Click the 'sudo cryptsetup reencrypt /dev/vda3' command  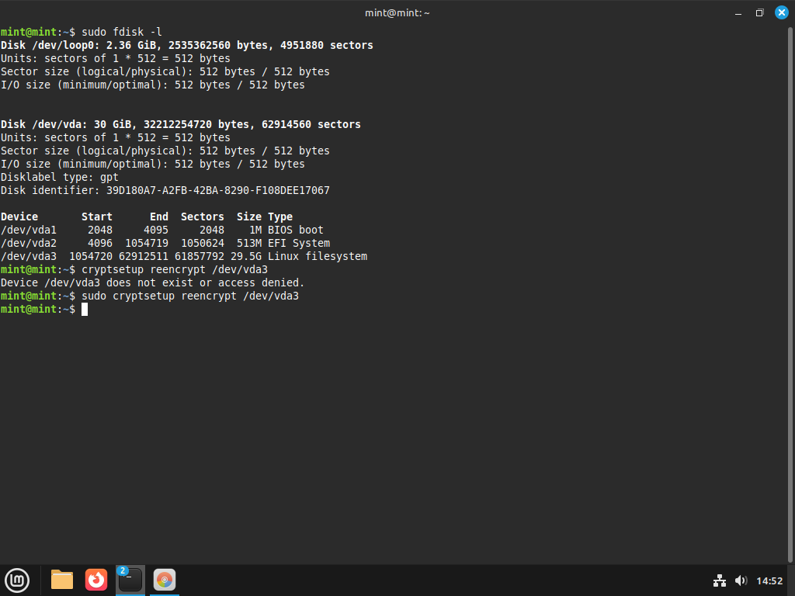click(x=190, y=296)
